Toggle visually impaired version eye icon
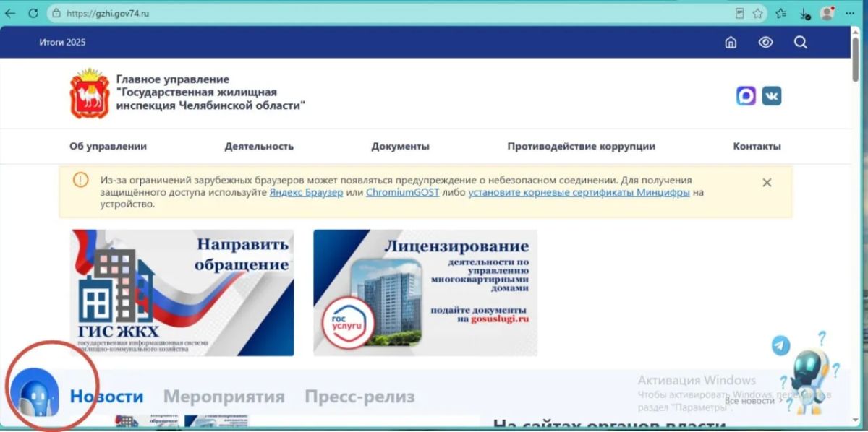The image size is (868, 432). [765, 43]
